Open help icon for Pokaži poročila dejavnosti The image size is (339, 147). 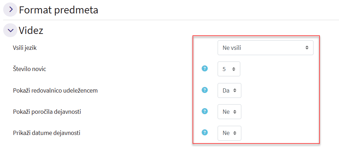coord(205,111)
